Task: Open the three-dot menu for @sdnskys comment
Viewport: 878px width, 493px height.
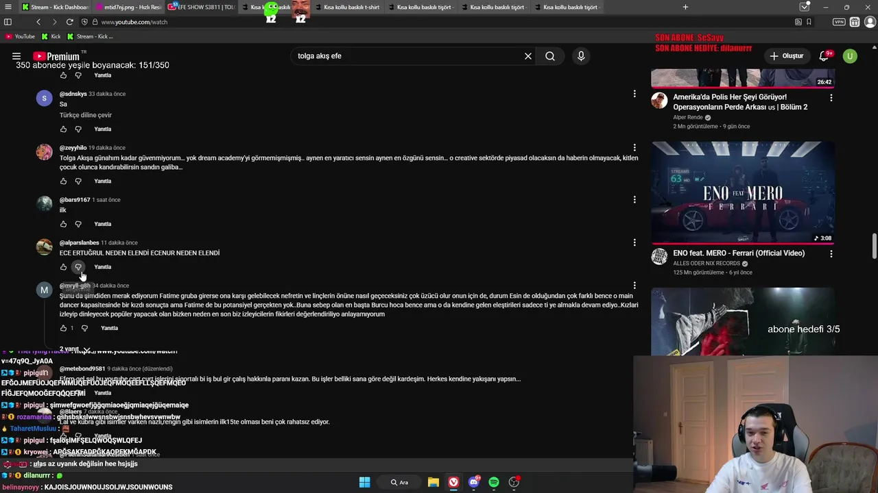Action: pos(634,94)
